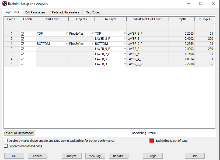Click the Purge button
The width and height of the screenshot is (220, 160).
pyautogui.click(x=153, y=156)
